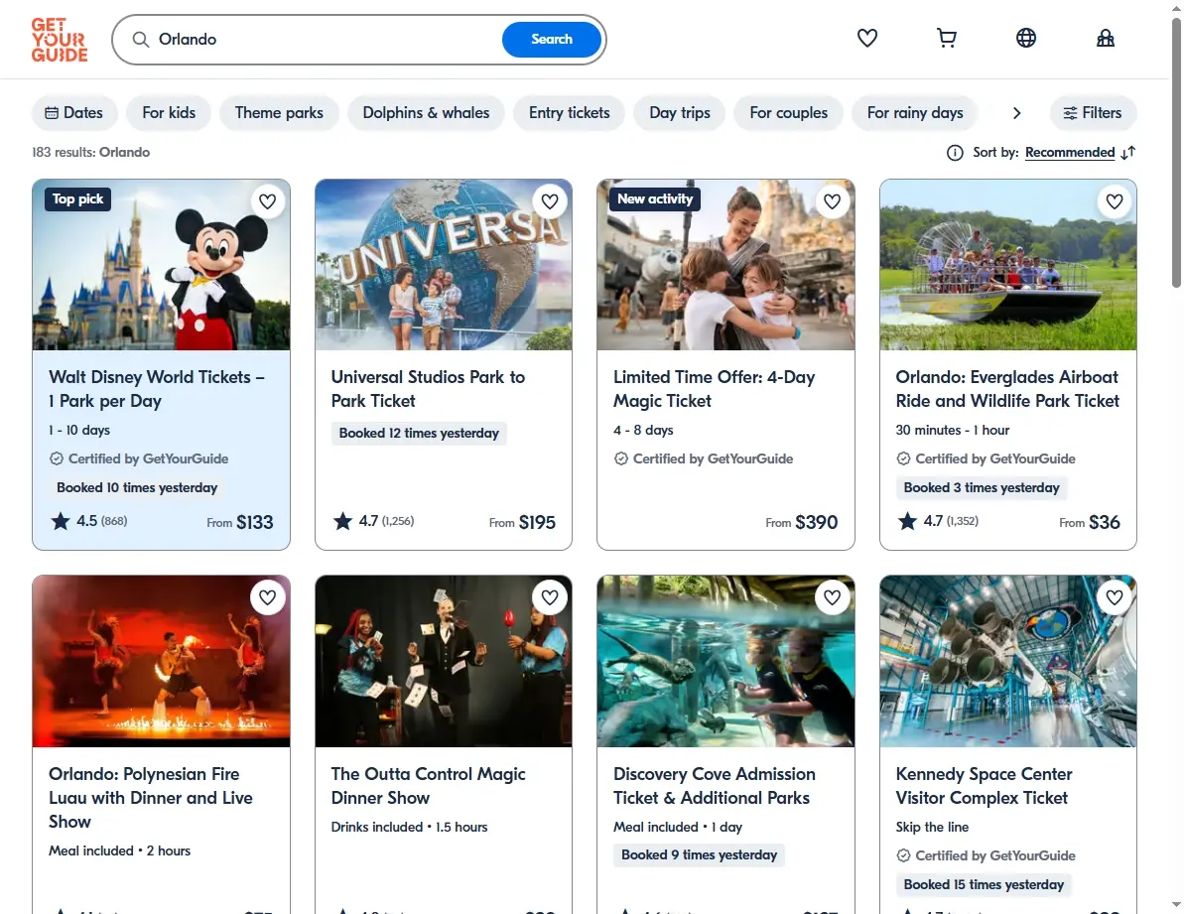The width and height of the screenshot is (1184, 914).
Task: Select the Entry tickets filter chip
Action: coord(570,113)
